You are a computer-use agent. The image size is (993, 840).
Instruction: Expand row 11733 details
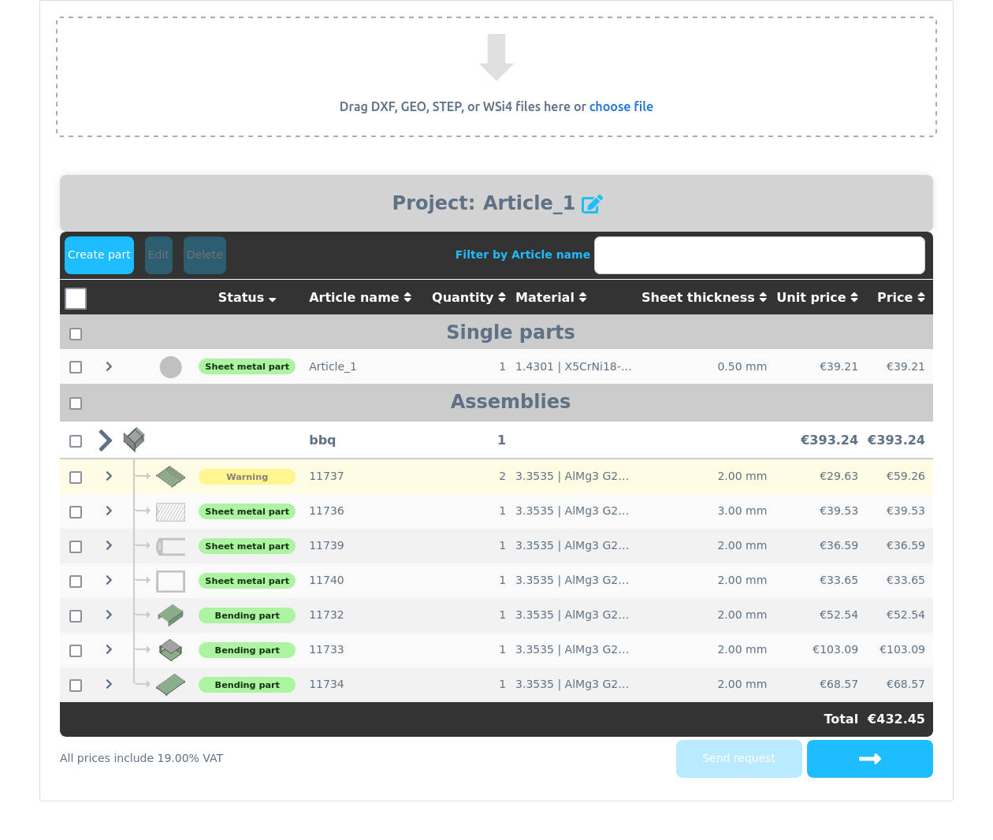(109, 649)
